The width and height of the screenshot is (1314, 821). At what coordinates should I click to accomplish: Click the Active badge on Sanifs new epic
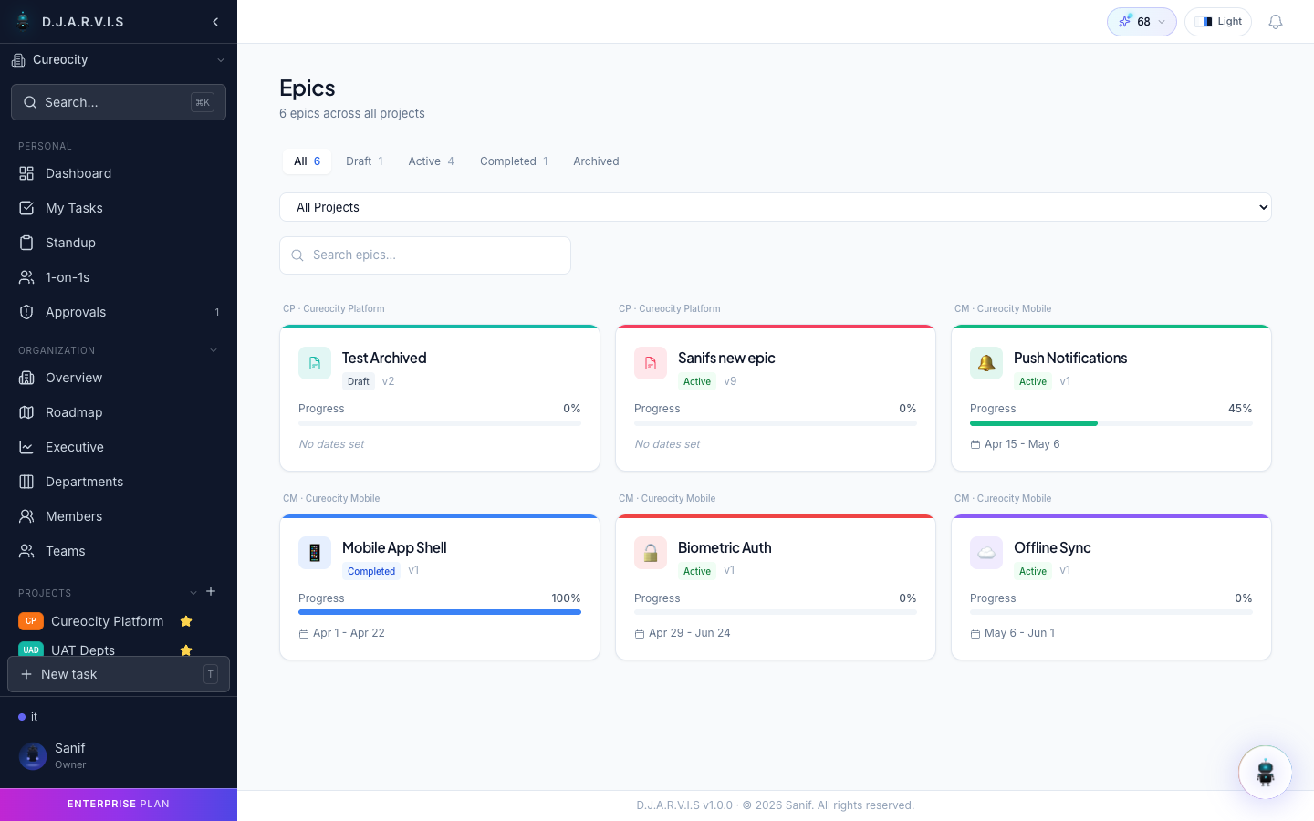(697, 381)
